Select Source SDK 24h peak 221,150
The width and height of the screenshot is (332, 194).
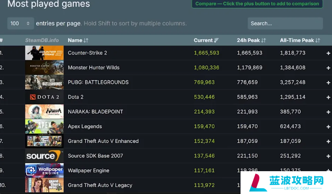247,156
